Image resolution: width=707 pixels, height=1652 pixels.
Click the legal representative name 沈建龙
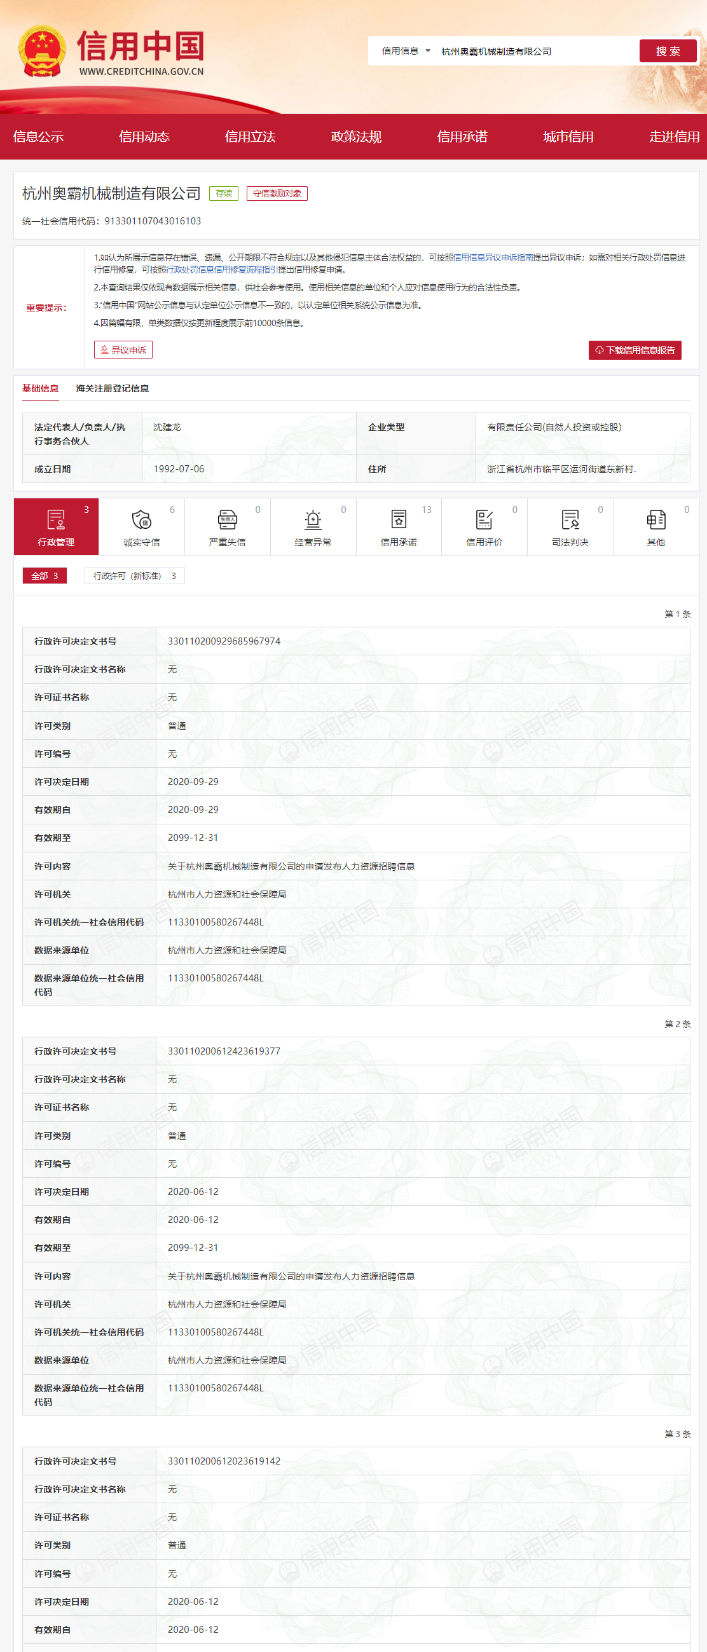[167, 427]
